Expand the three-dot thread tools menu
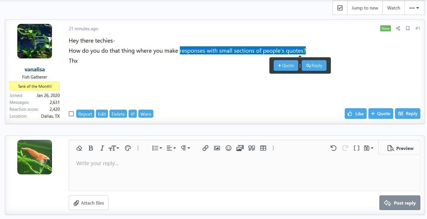427x219 pixels. point(414,8)
